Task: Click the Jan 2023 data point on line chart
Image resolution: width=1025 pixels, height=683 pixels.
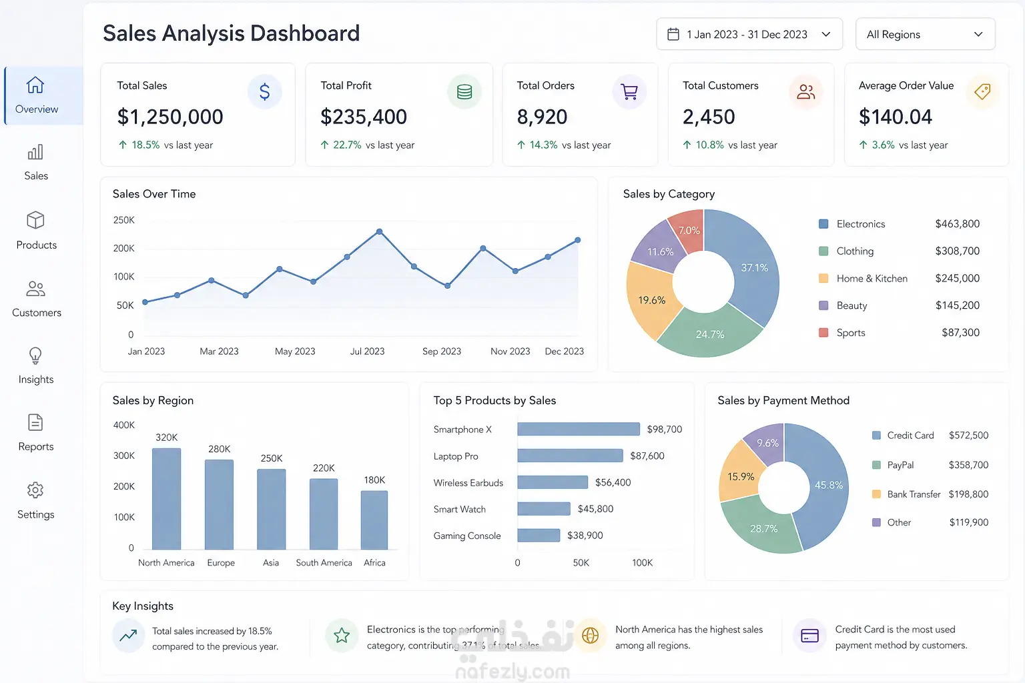Action: tap(145, 302)
